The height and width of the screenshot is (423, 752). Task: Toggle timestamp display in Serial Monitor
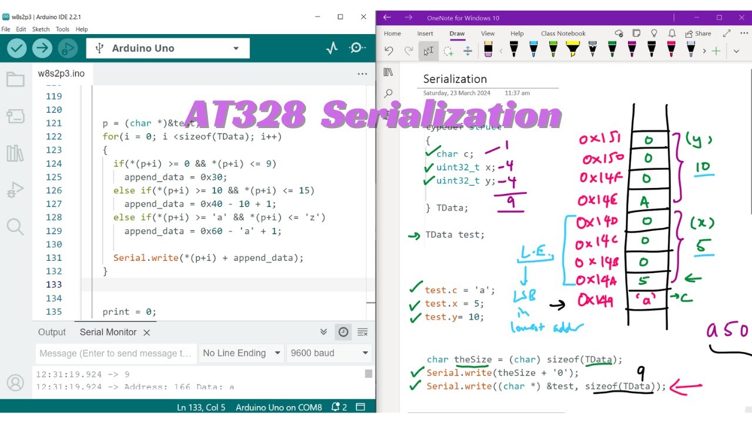point(343,332)
